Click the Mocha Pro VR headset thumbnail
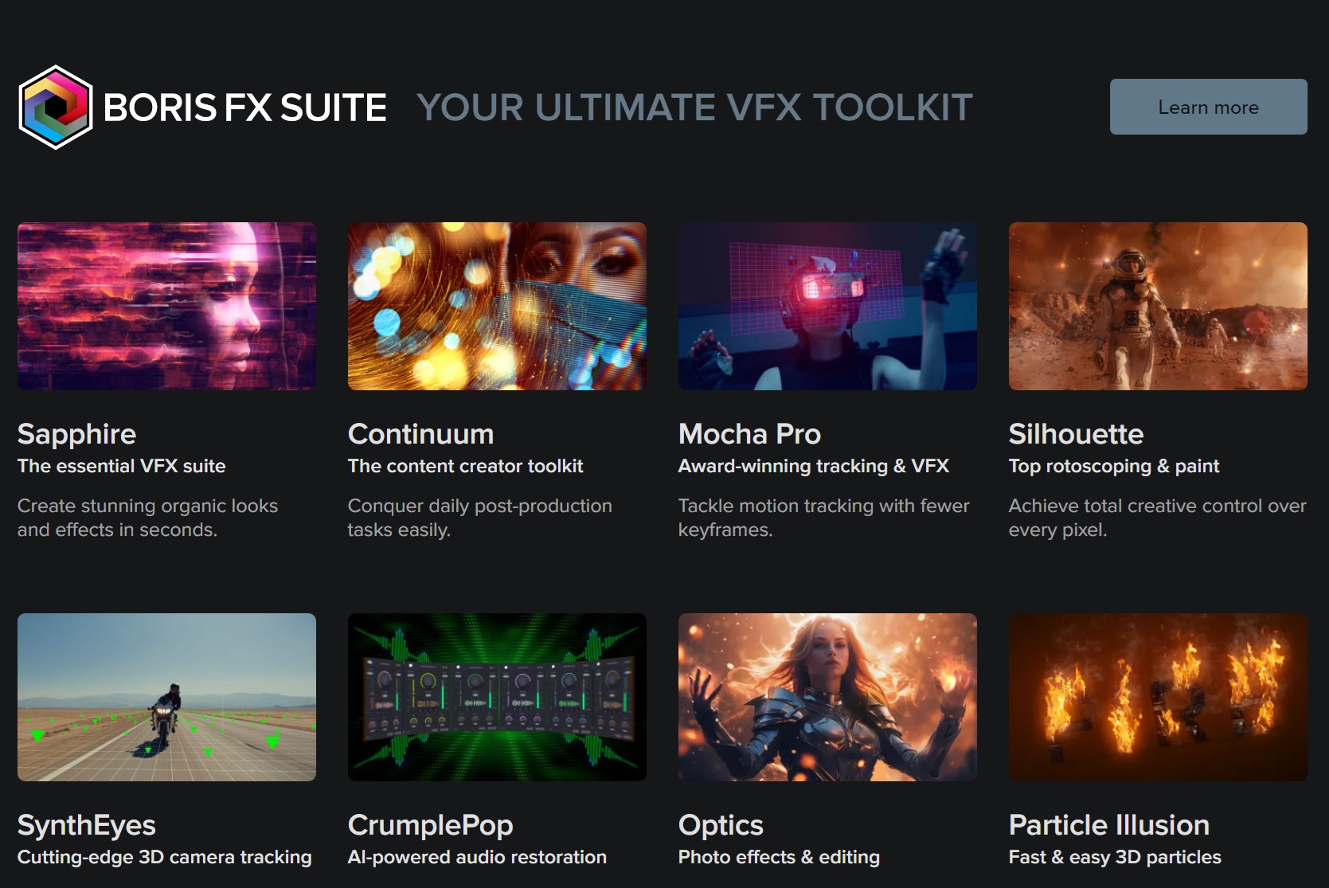This screenshot has width=1329, height=888. (x=827, y=306)
